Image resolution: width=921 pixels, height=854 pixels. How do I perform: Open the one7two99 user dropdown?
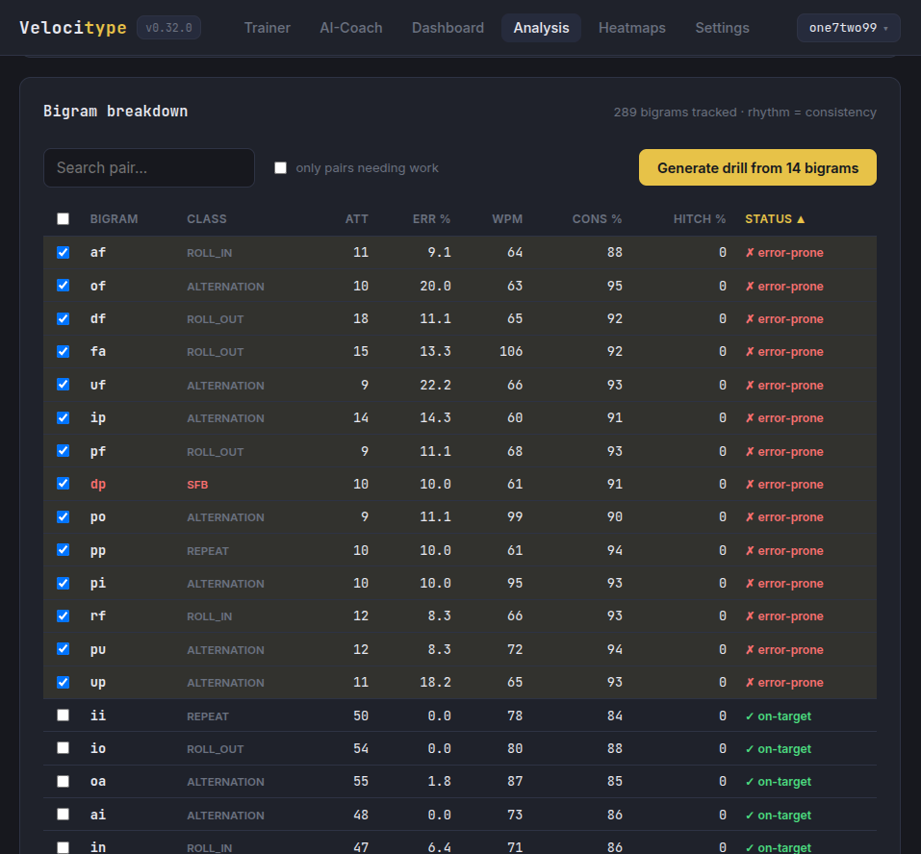pyautogui.click(x=848, y=28)
